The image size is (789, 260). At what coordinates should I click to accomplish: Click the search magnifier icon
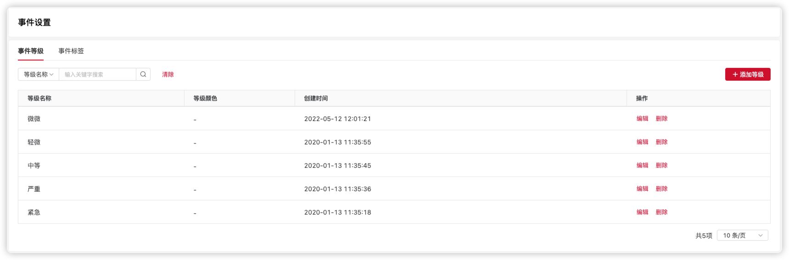143,74
